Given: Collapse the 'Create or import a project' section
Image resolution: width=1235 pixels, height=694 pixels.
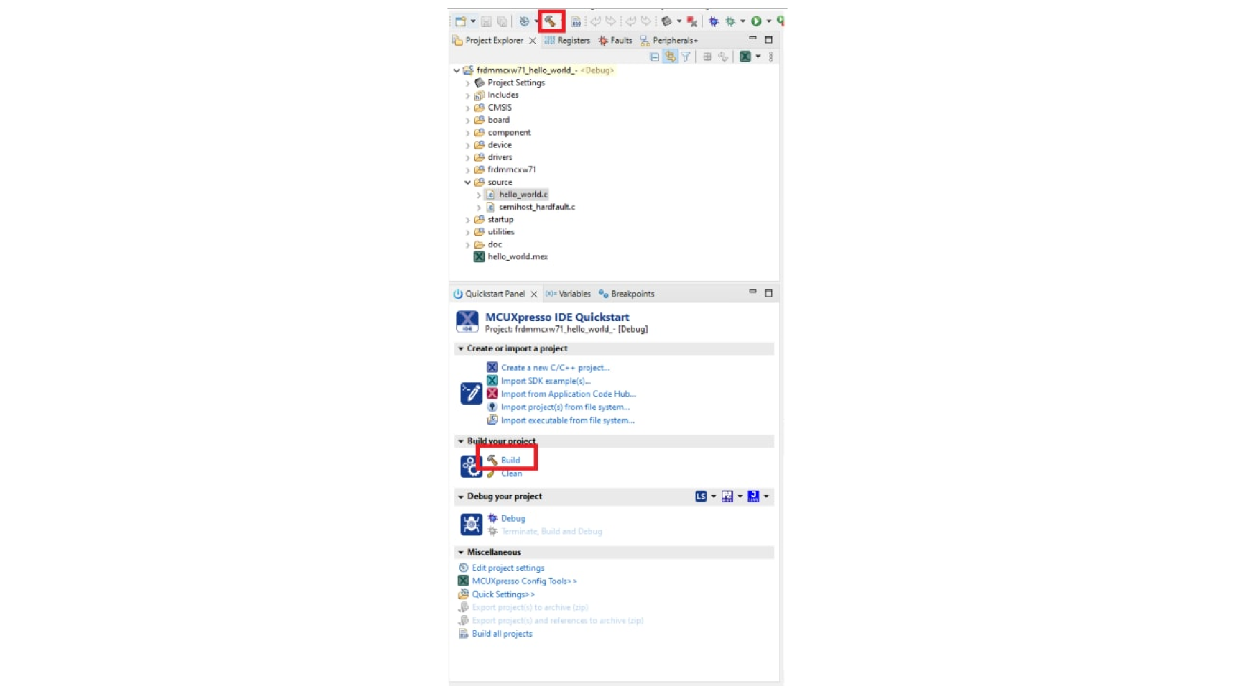Looking at the screenshot, I should pyautogui.click(x=461, y=349).
